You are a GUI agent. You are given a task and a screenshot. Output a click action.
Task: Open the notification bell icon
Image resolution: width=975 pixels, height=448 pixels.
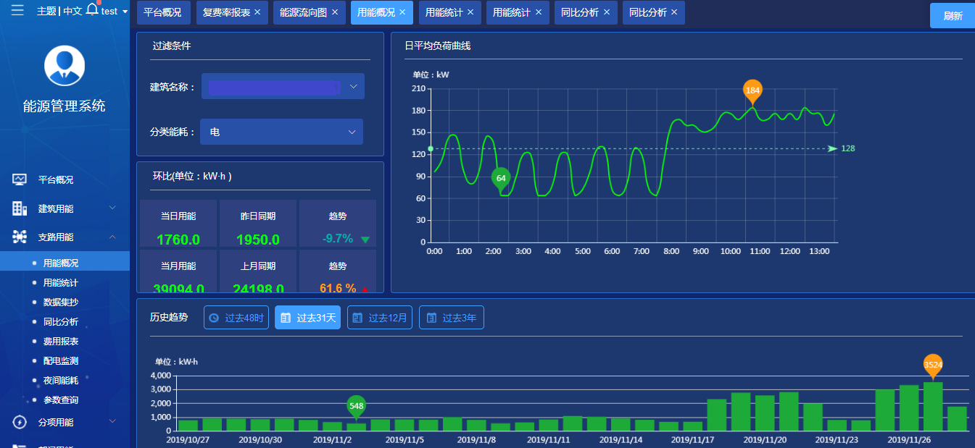pyautogui.click(x=91, y=9)
